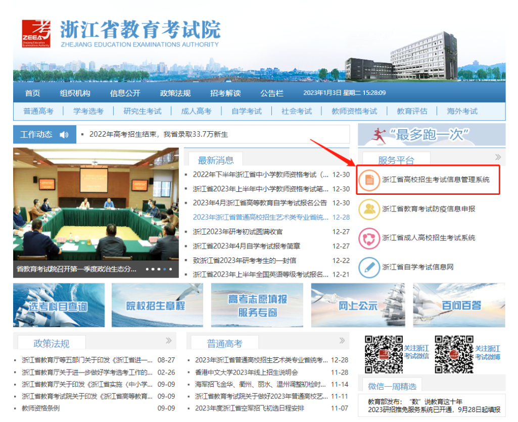The height and width of the screenshot is (422, 518).
Task: Open policy 浙江省教育厅等五部门关于印发
Action: pyautogui.click(x=87, y=360)
